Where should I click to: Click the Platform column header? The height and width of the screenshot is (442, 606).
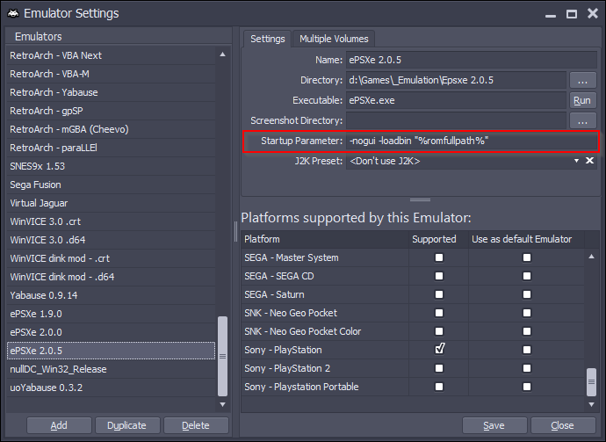point(325,239)
